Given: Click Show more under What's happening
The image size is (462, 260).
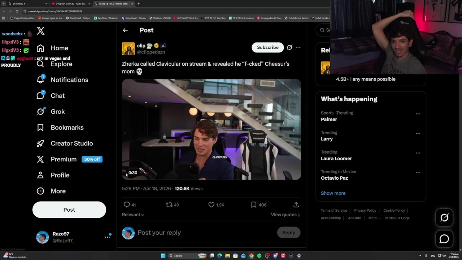Looking at the screenshot, I should 333,193.
